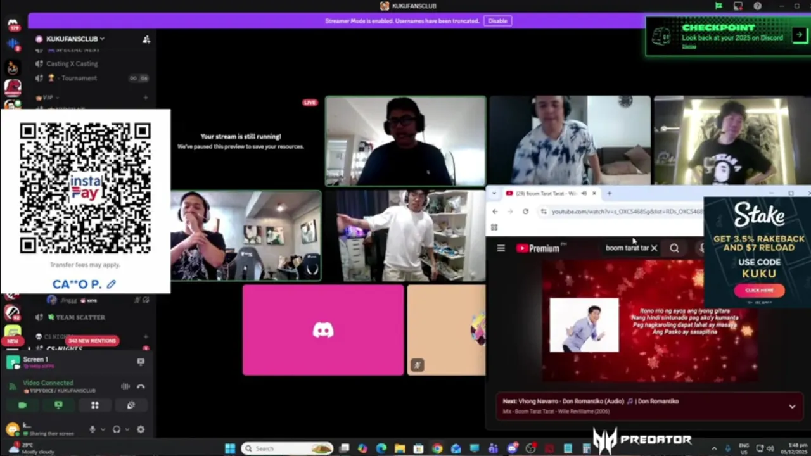Disable Streamer Mode from the purple banner
The width and height of the screenshot is (811, 456).
coord(497,21)
